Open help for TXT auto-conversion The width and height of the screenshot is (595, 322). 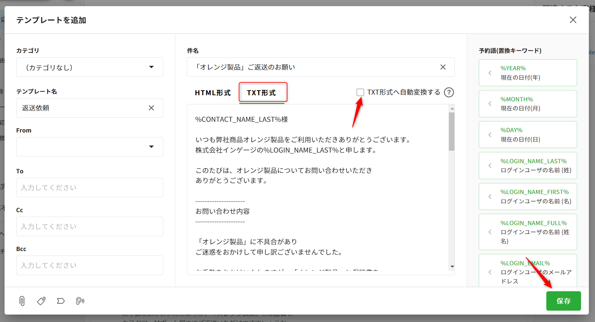[x=449, y=93]
